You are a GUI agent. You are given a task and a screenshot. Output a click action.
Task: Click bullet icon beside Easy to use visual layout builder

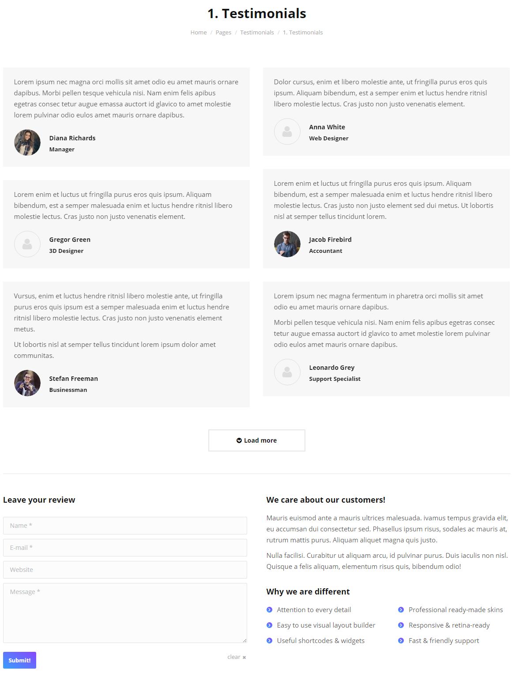pyautogui.click(x=270, y=625)
